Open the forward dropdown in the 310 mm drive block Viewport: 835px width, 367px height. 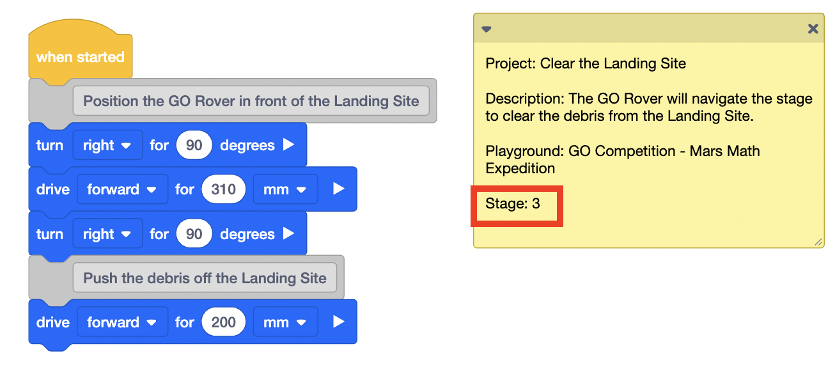122,189
